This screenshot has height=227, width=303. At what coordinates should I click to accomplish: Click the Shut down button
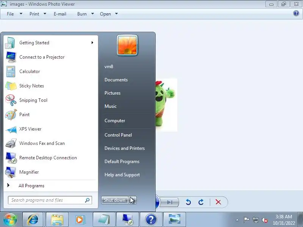pyautogui.click(x=115, y=200)
